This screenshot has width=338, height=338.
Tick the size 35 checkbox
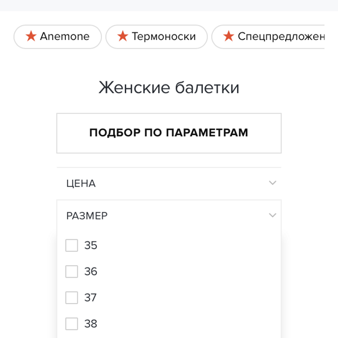coord(72,245)
